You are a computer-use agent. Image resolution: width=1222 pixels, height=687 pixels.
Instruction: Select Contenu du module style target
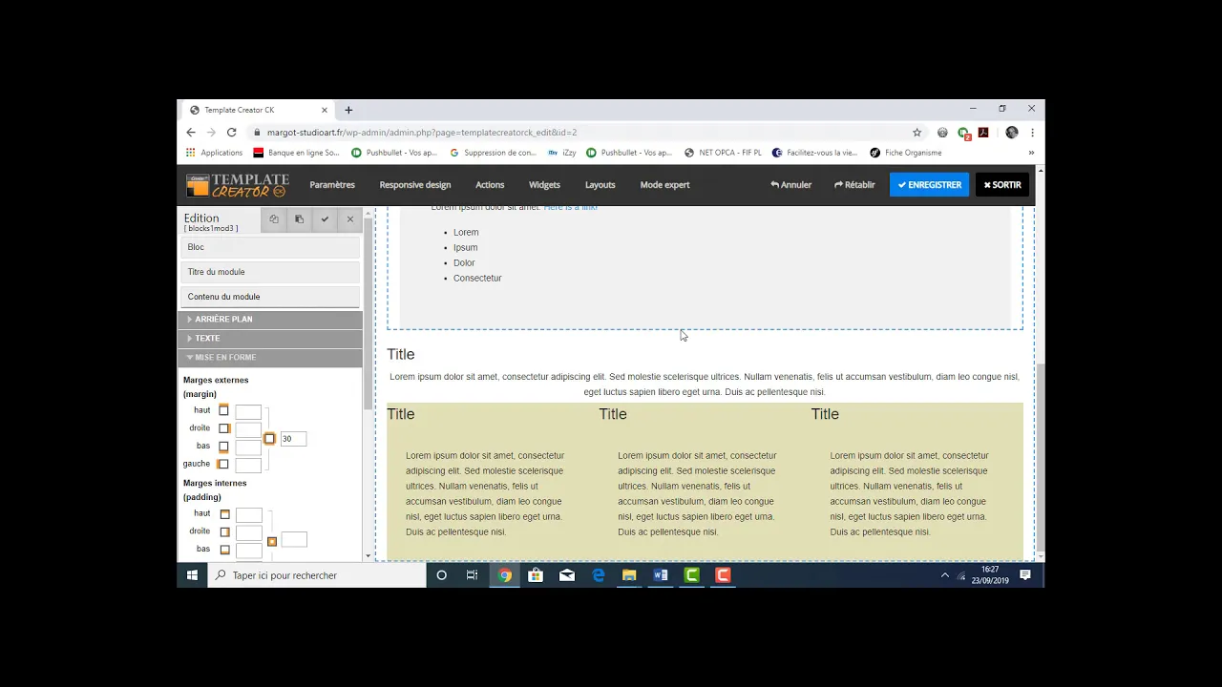tap(270, 297)
